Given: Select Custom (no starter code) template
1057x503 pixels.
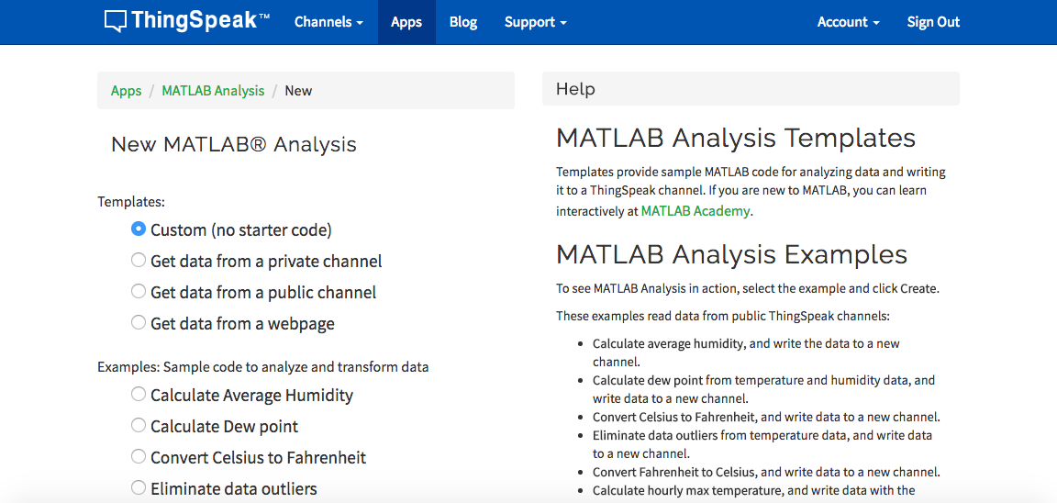Looking at the screenshot, I should coord(139,229).
